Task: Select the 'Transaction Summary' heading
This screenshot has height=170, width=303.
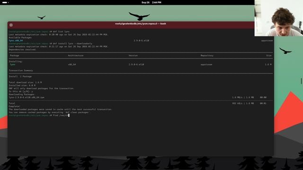Action: point(21,70)
